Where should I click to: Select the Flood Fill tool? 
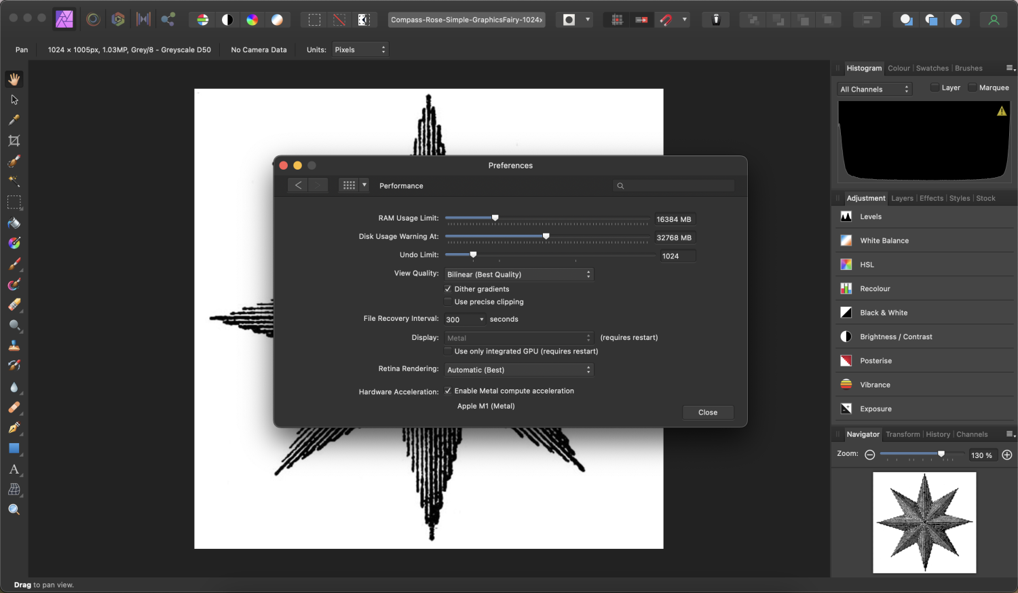(x=14, y=223)
